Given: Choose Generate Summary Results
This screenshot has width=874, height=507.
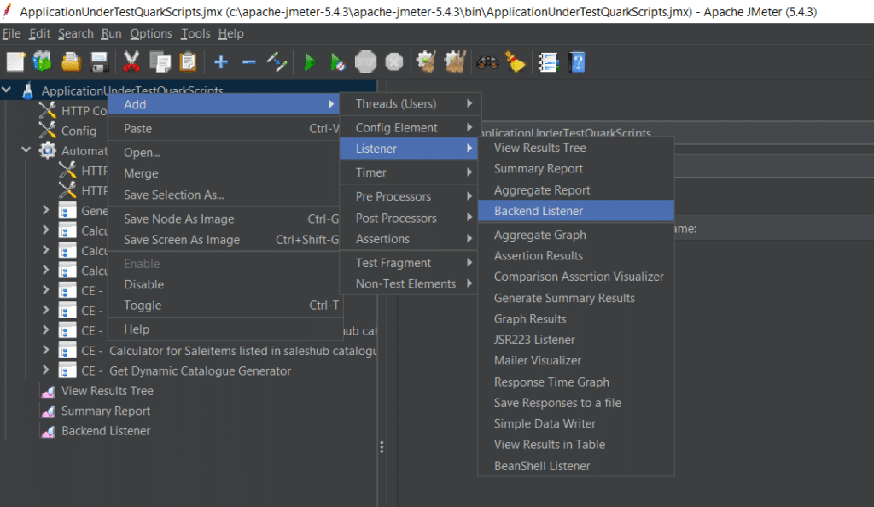Looking at the screenshot, I should click(576, 298).
